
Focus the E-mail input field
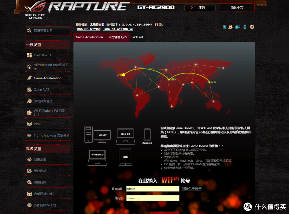coord(153,189)
